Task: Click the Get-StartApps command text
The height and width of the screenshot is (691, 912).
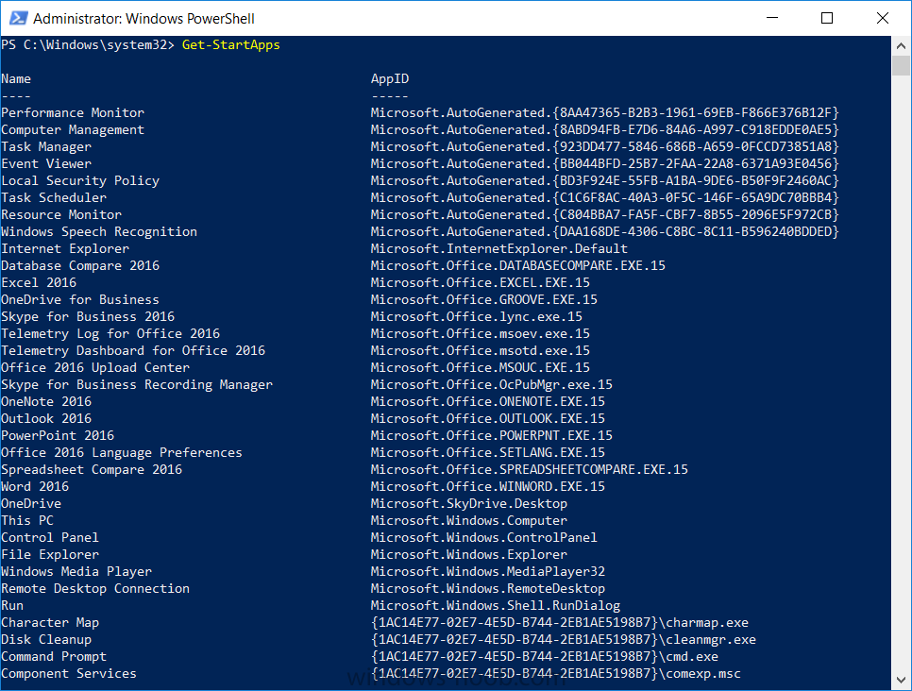Action: [x=231, y=44]
